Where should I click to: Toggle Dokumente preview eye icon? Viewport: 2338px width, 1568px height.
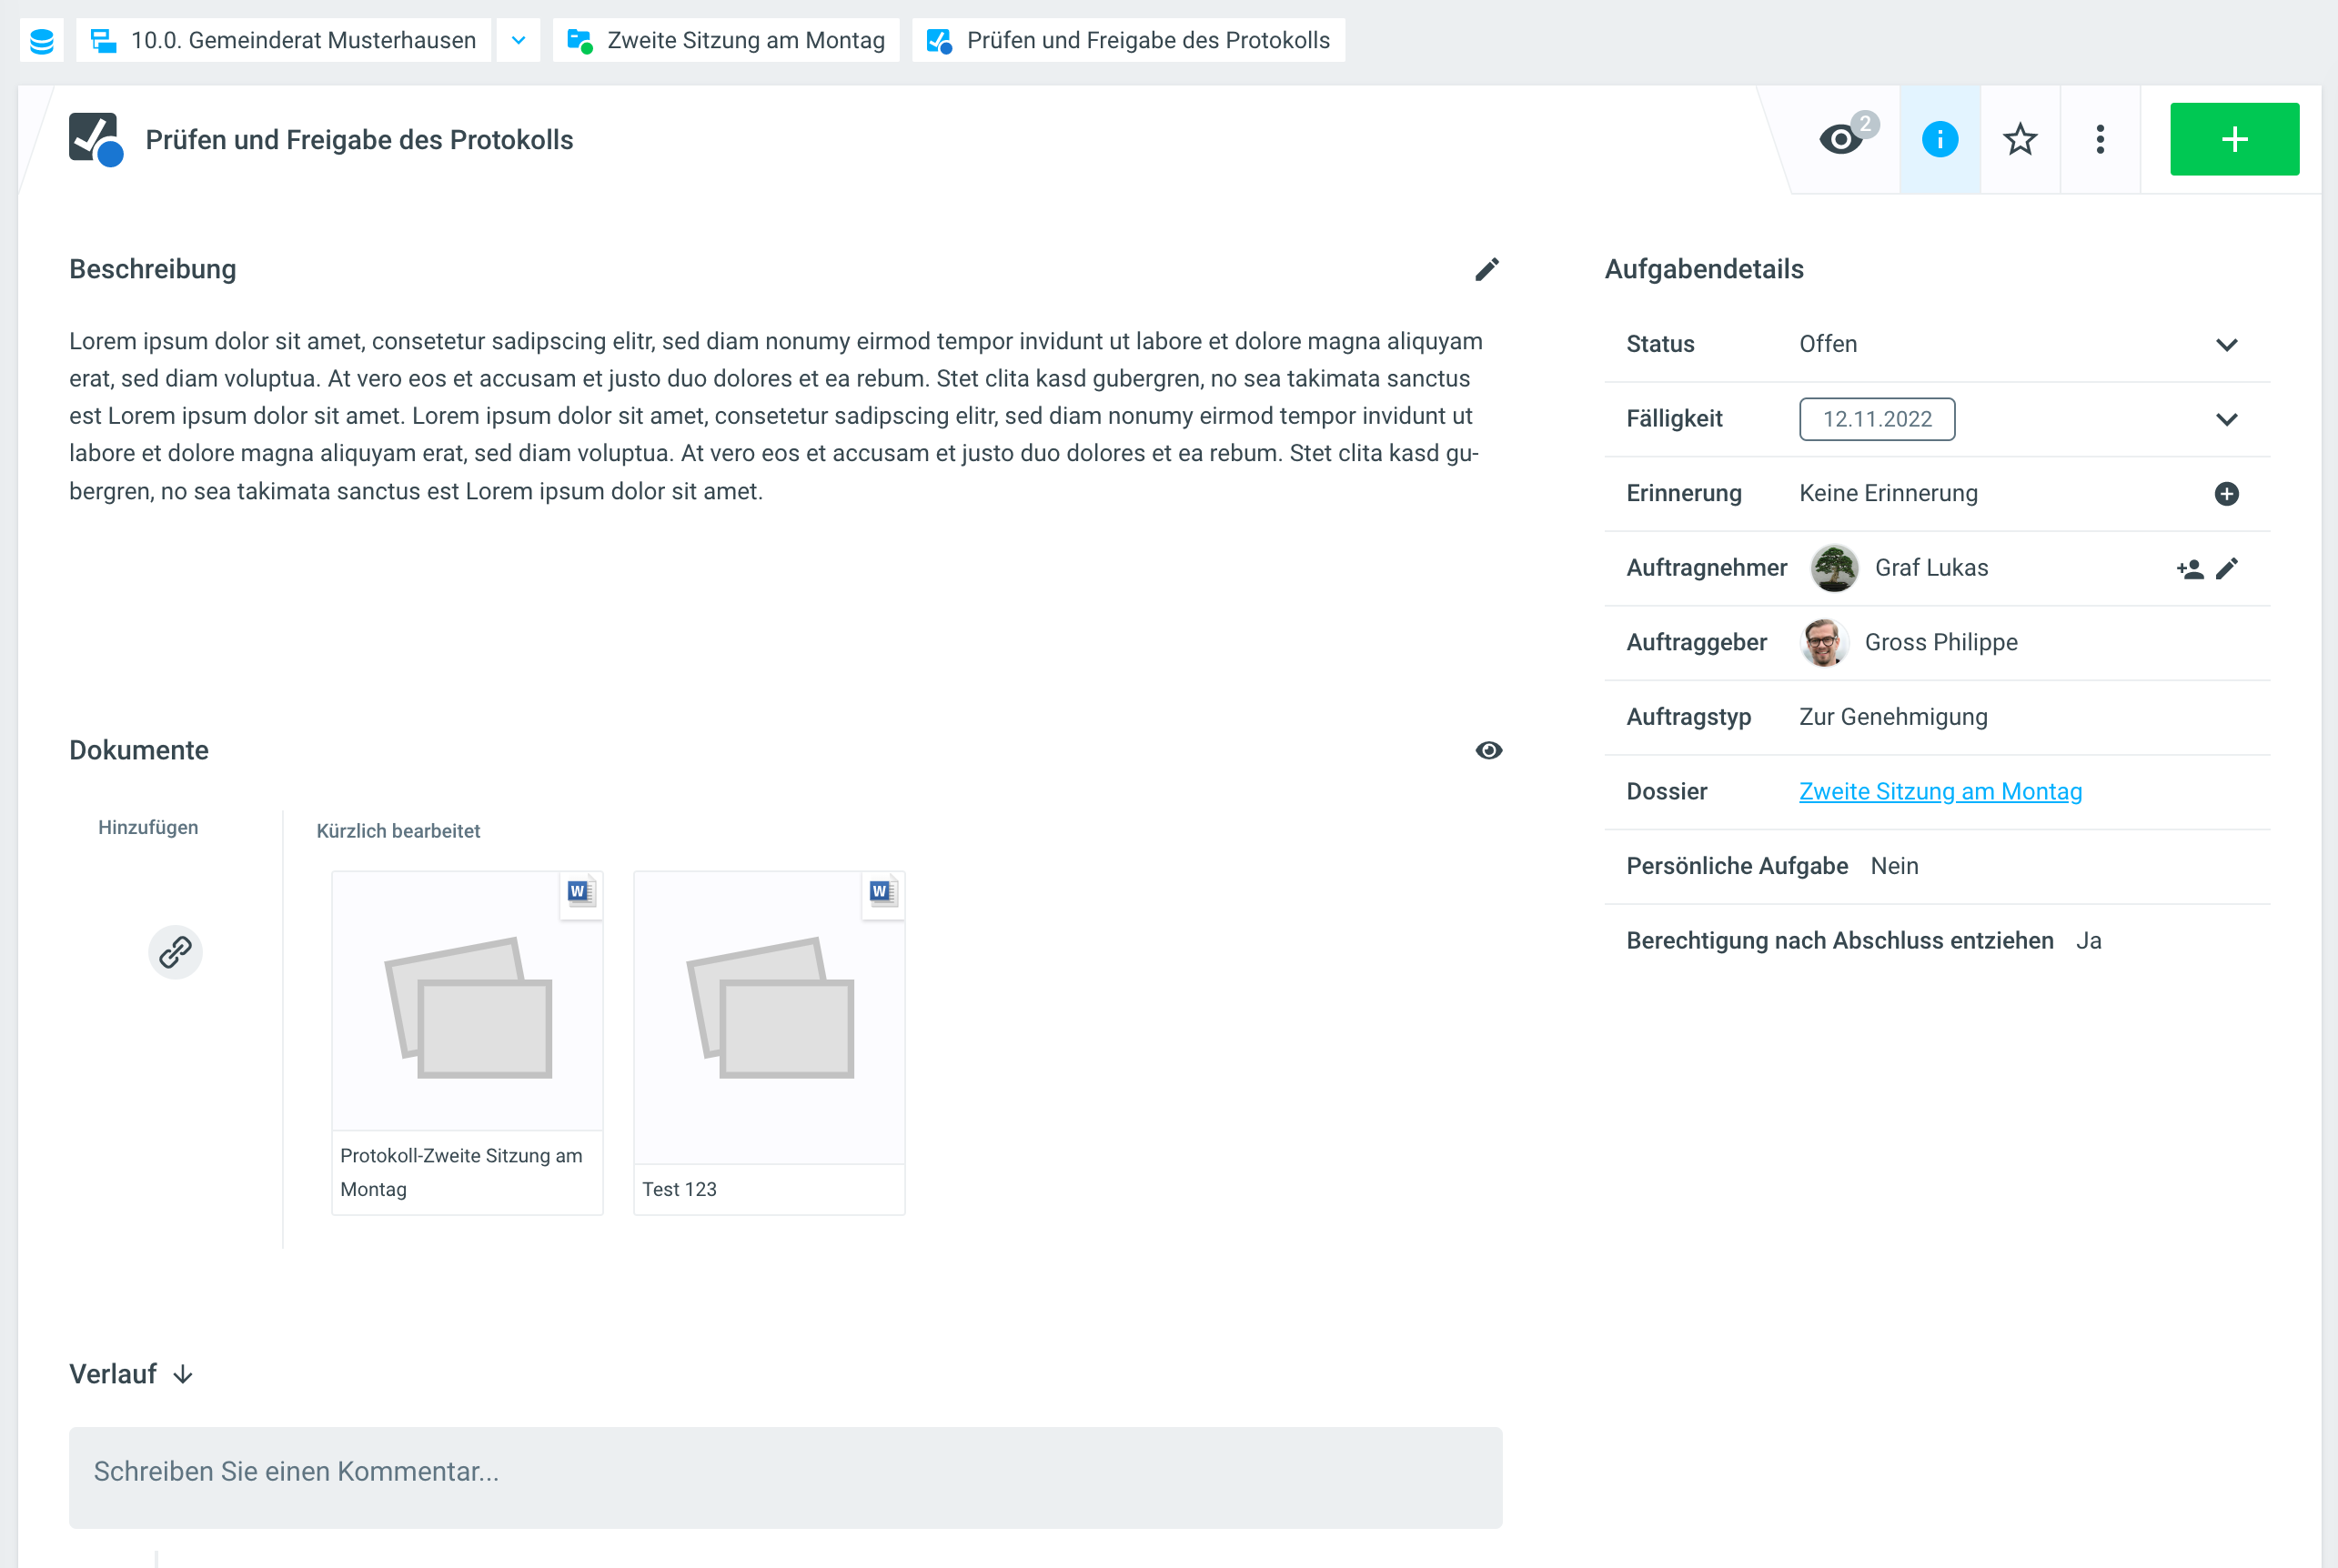1488,750
